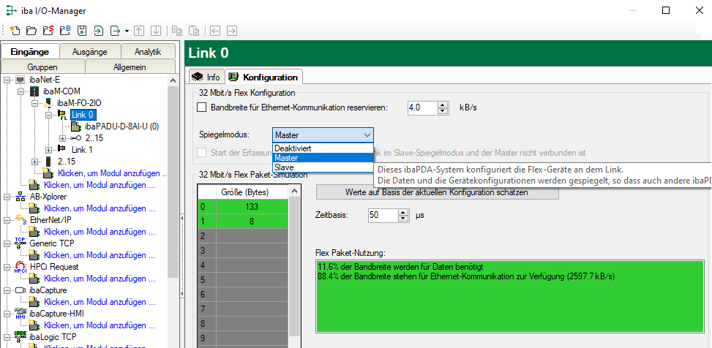Click Werte auf Basis der aktuellen Konfiguration schätzen
This screenshot has width=712, height=348.
click(x=438, y=192)
